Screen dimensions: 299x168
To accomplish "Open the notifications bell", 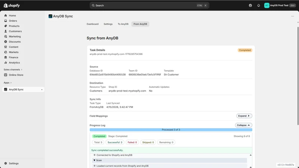I will (x=258, y=5).
